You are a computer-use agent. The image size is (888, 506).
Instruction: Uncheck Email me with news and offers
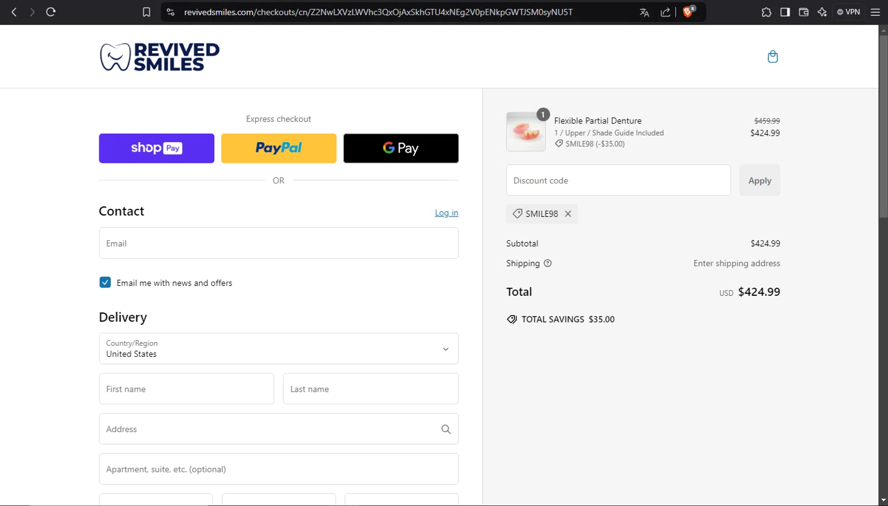pyautogui.click(x=105, y=282)
